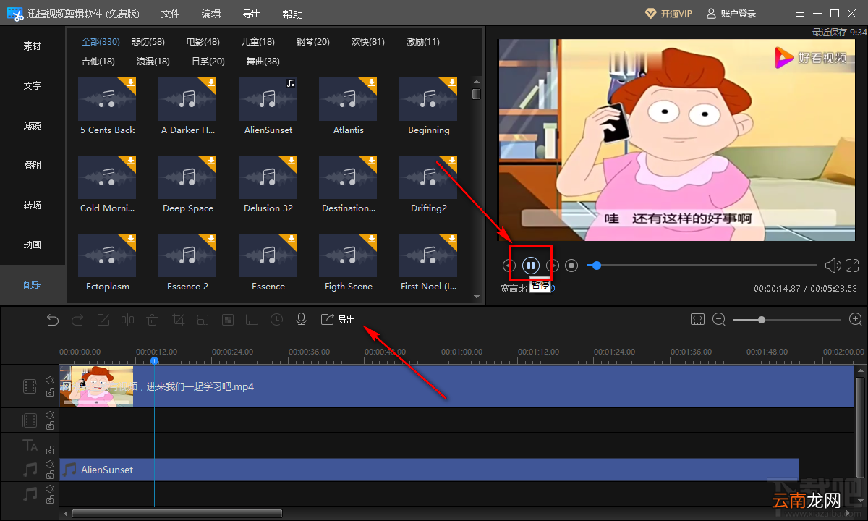Viewport: 868px width, 521px height.
Task: Zoom out the timeline with the minus icon
Action: pyautogui.click(x=719, y=319)
